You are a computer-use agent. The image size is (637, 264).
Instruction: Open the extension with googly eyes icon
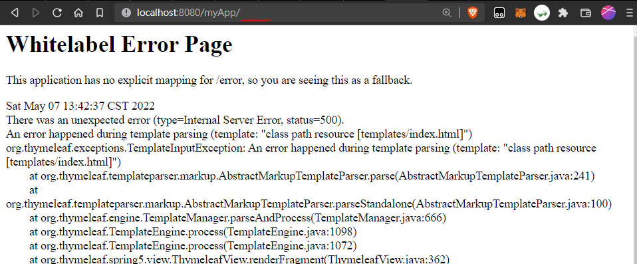499,13
